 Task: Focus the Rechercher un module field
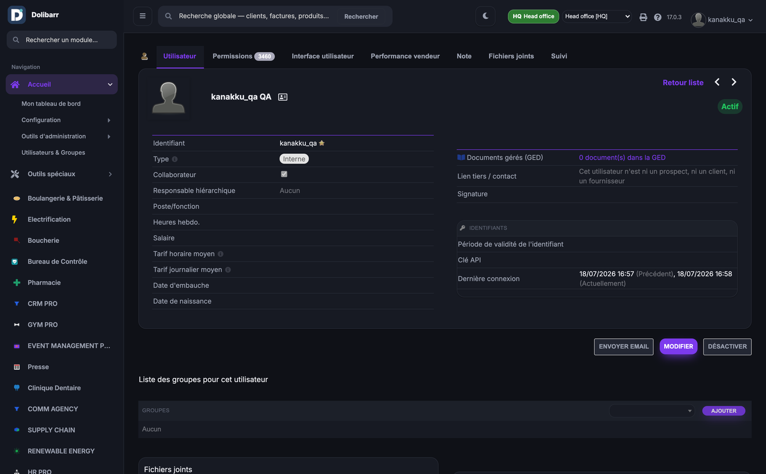point(61,40)
